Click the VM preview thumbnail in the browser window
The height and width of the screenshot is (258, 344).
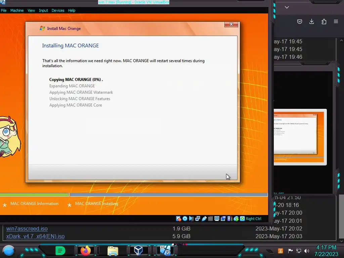click(300, 137)
